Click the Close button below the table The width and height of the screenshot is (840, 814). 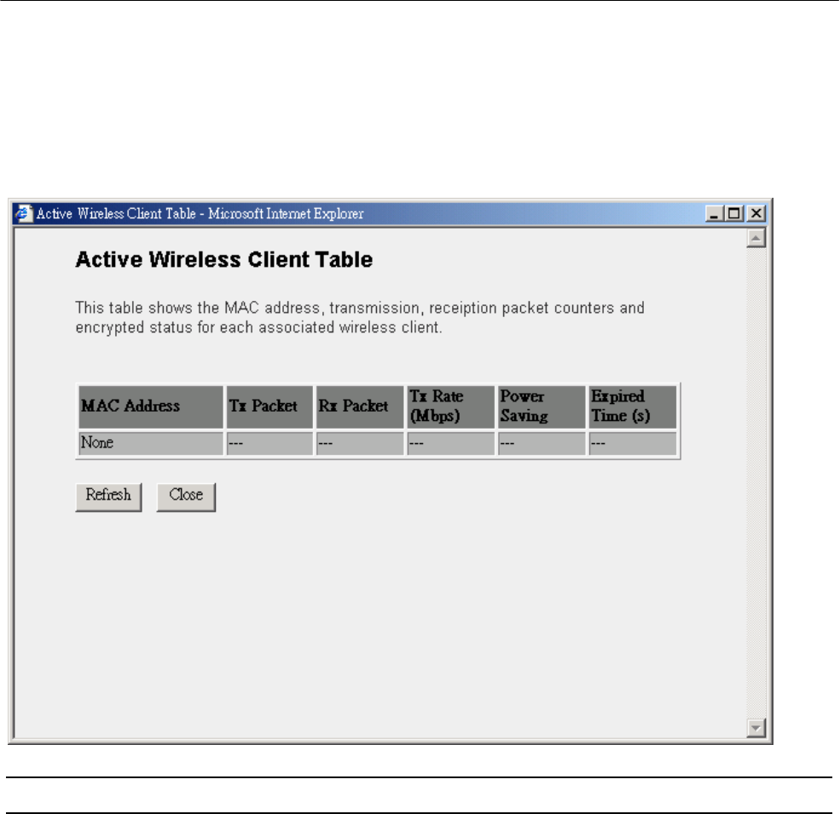click(x=186, y=497)
